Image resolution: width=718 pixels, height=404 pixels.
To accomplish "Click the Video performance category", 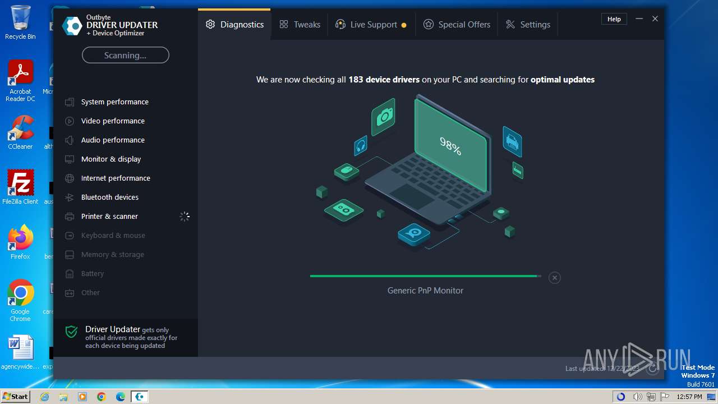I will pyautogui.click(x=113, y=121).
